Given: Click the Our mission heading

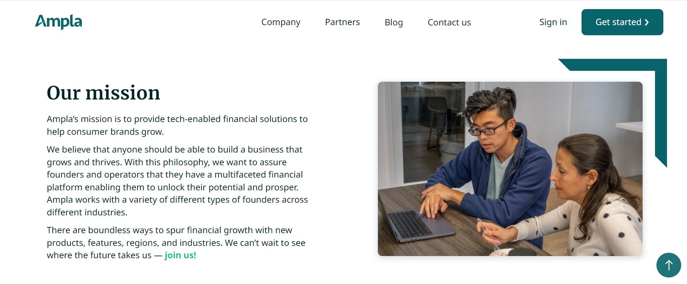Looking at the screenshot, I should pos(103,93).
